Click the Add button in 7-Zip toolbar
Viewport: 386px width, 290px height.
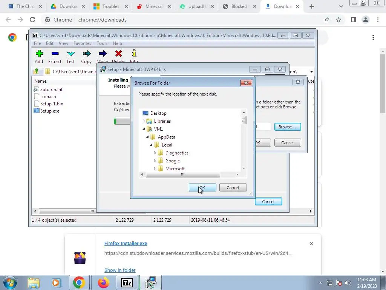tap(39, 57)
